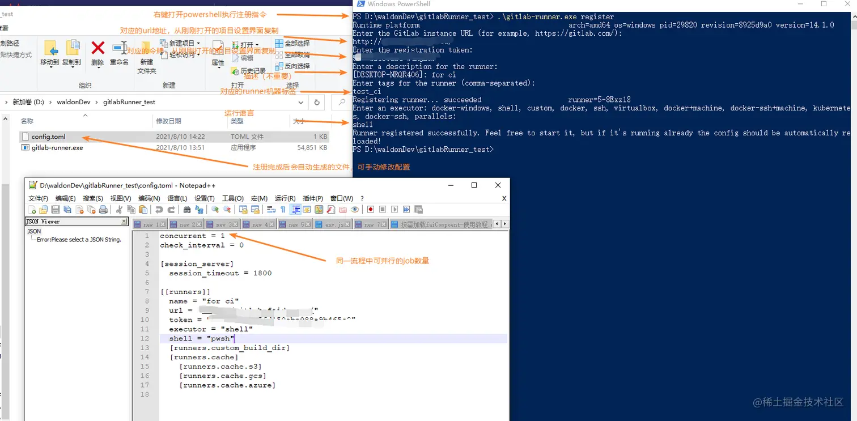Switch to the env.js tab in Notepad++
This screenshot has height=421, width=857.
pos(334,224)
